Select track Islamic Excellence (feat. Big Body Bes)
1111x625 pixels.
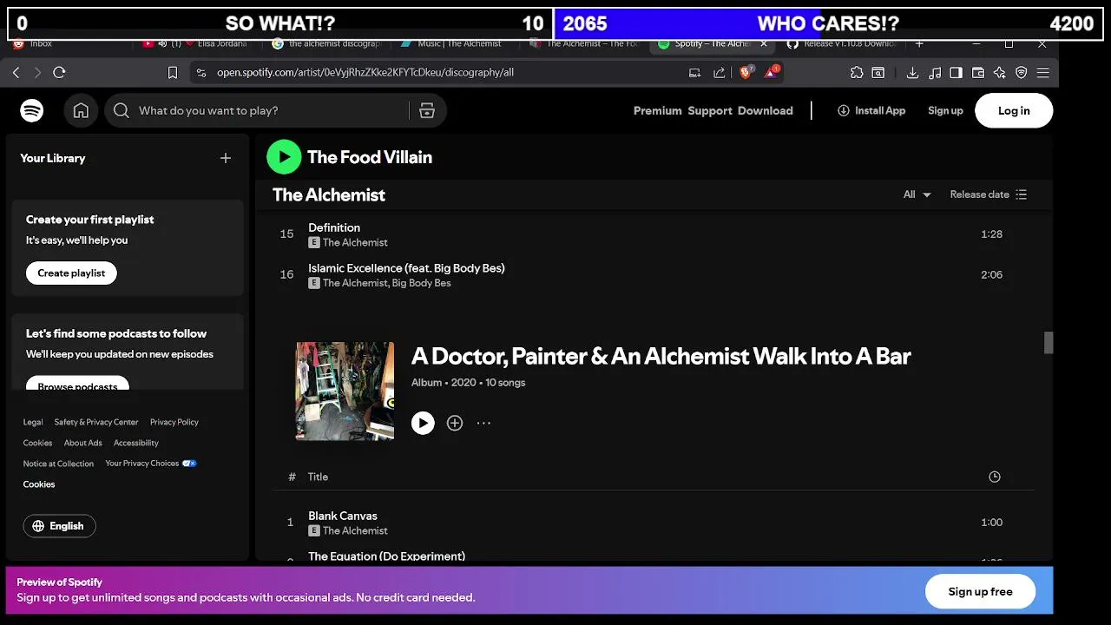click(x=406, y=268)
